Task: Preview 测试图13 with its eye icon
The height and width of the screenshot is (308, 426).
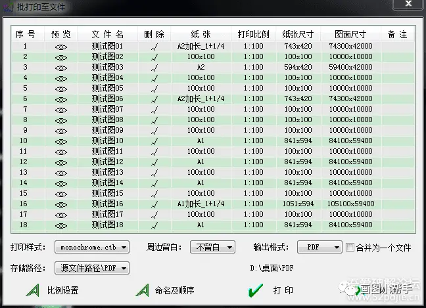Action: click(61, 173)
